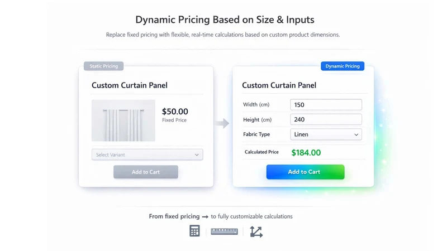Click 'to fully customizable calculations' text
The height and width of the screenshot is (251, 447).
pyautogui.click(x=251, y=216)
